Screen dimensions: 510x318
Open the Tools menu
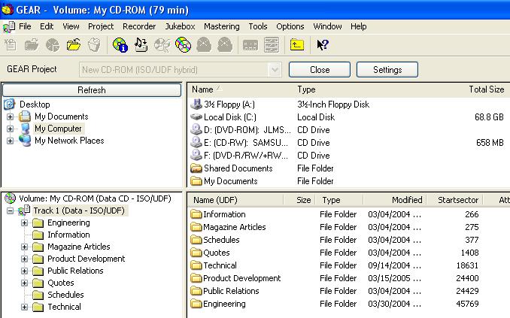tap(258, 26)
